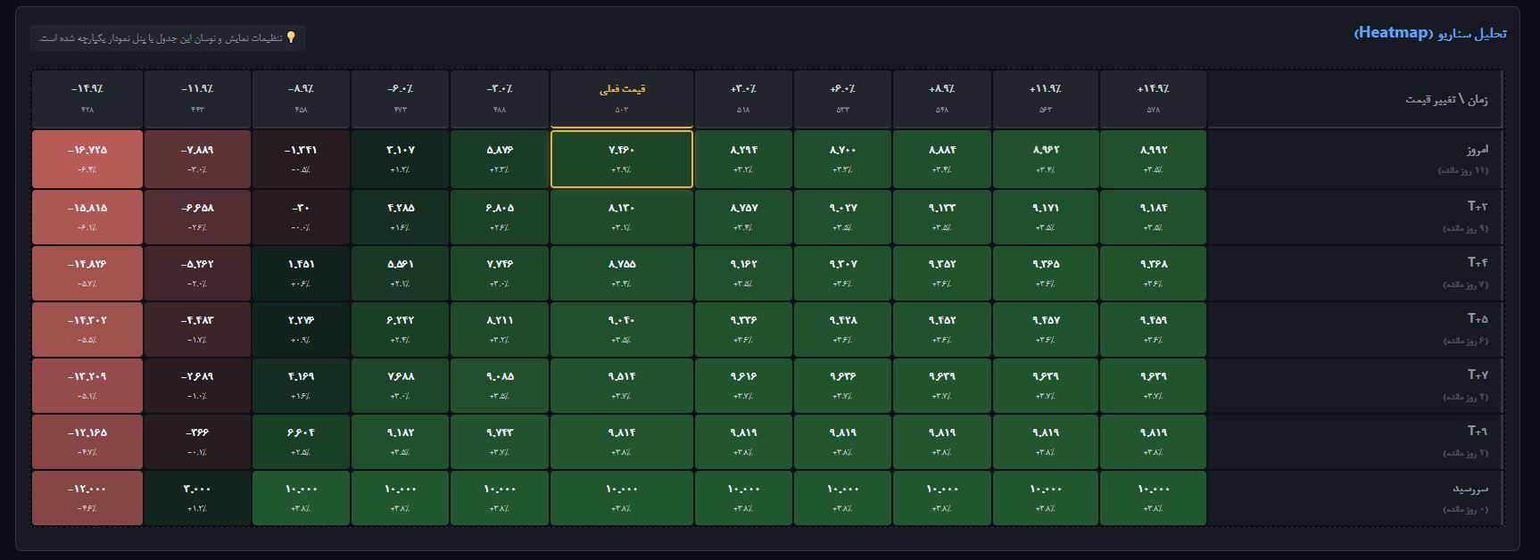The width and height of the screenshot is (1540, 560).
Task: Select the +۶.۰٪ column header
Action: pyautogui.click(x=842, y=99)
